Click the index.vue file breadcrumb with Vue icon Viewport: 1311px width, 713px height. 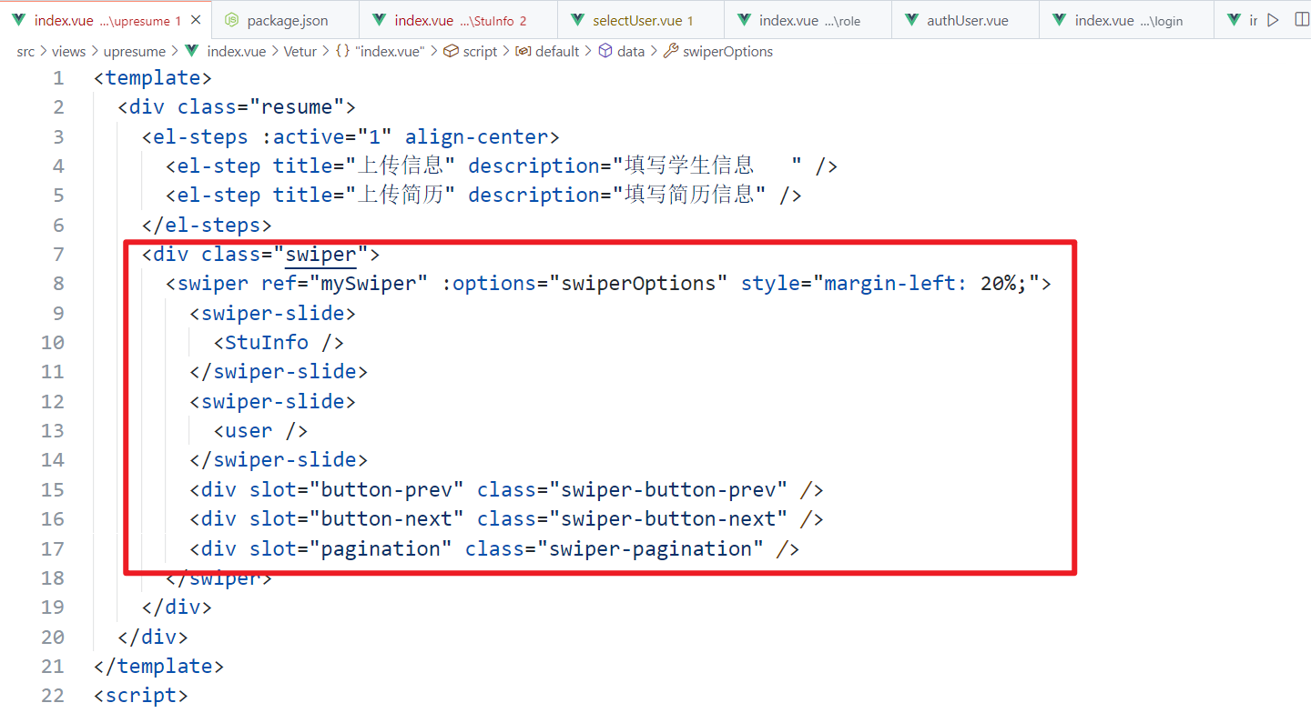(226, 52)
